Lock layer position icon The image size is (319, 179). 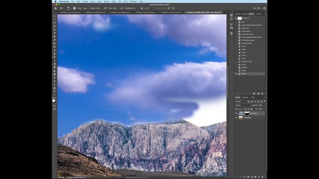[x=246, y=109]
